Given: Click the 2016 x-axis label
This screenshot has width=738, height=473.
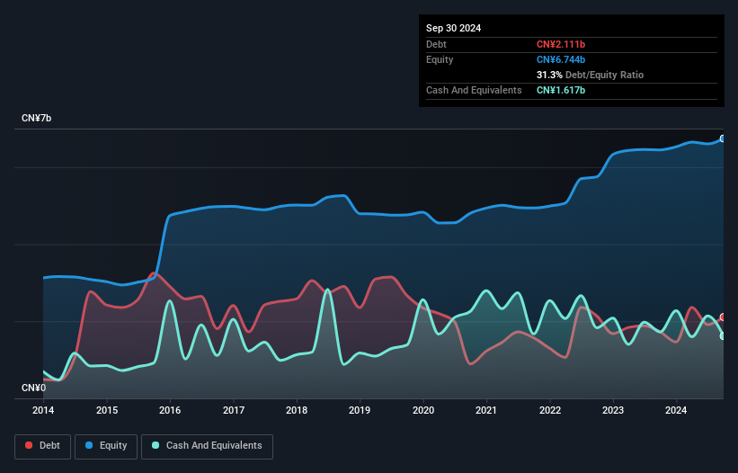Looking at the screenshot, I should [170, 410].
